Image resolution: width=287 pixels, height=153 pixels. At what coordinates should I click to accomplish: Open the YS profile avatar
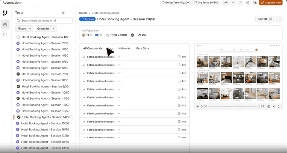pyautogui.click(x=255, y=3)
